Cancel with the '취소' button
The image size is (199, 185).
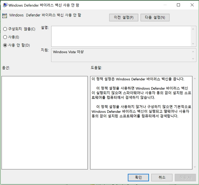(x=162, y=177)
